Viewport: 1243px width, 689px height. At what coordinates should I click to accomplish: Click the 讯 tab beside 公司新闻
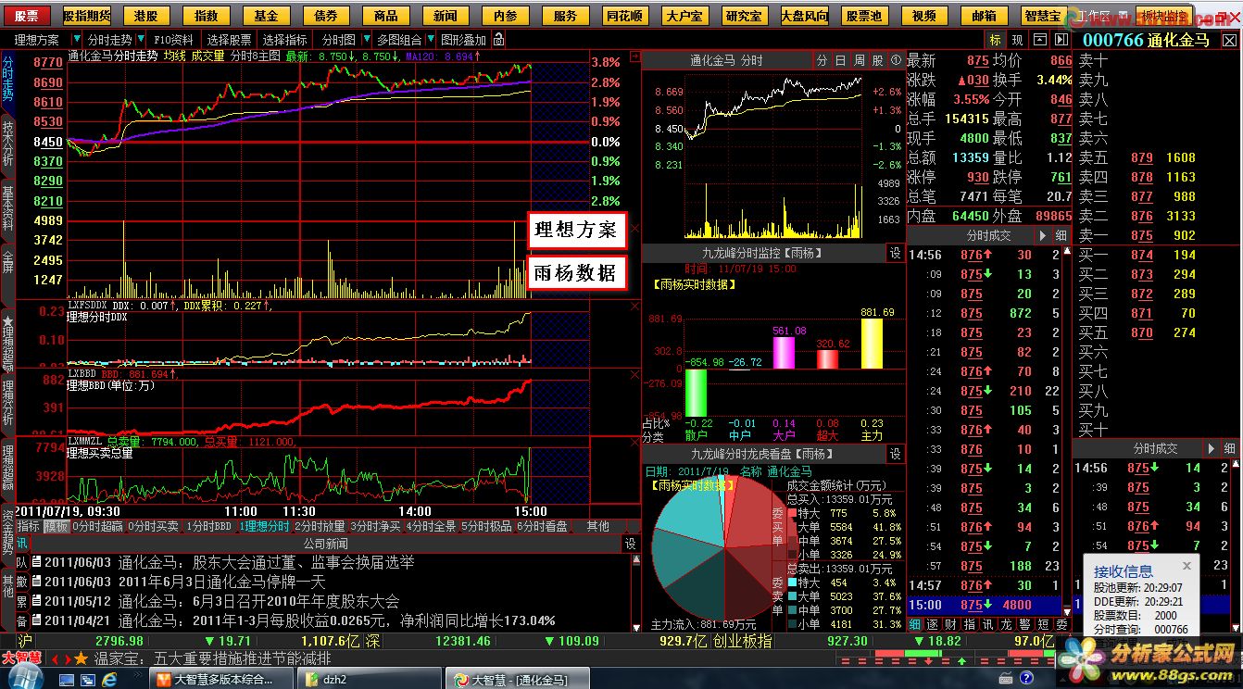(22, 544)
